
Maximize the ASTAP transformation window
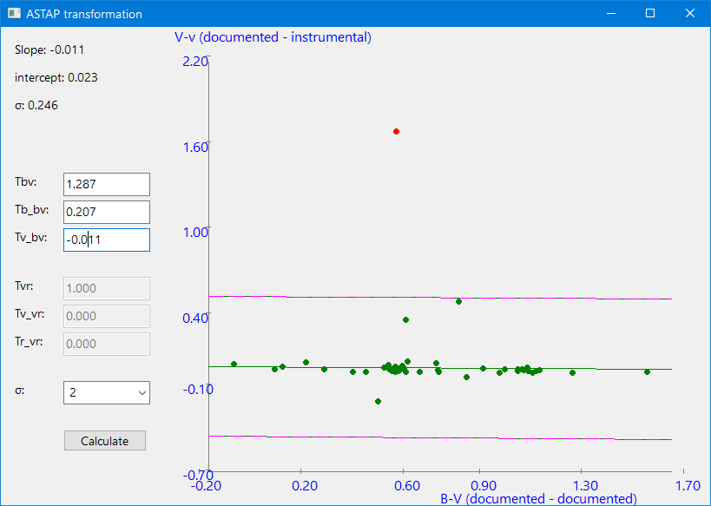pyautogui.click(x=650, y=13)
